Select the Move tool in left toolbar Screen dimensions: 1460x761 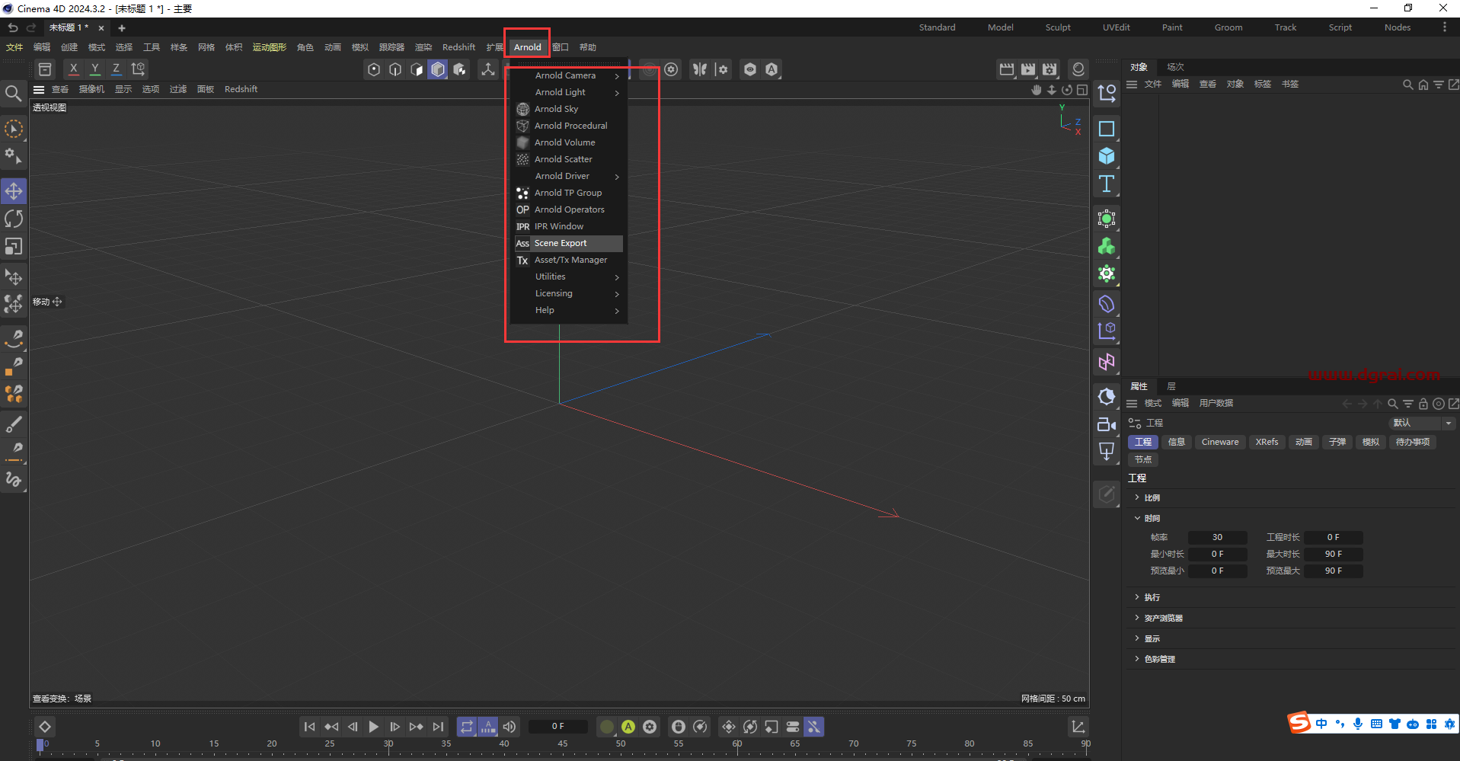point(14,190)
